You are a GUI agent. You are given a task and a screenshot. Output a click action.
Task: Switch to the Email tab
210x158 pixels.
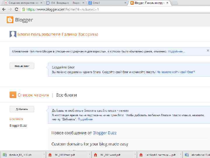pos(107,3)
